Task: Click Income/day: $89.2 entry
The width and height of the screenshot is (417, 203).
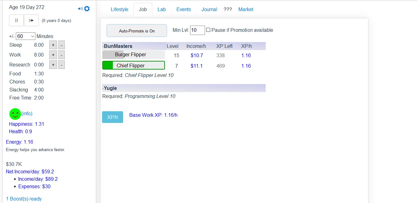Action: (38, 179)
